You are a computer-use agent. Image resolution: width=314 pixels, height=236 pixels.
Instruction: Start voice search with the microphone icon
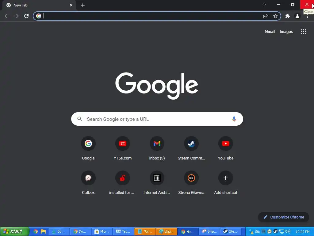point(234,119)
